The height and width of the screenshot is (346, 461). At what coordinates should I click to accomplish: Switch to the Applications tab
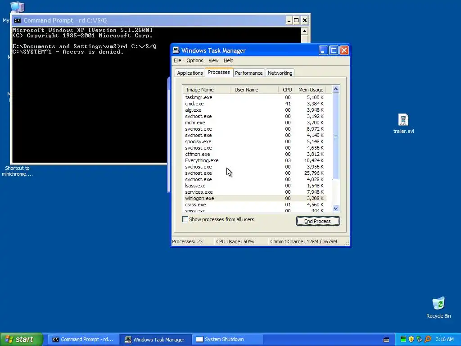tap(190, 73)
